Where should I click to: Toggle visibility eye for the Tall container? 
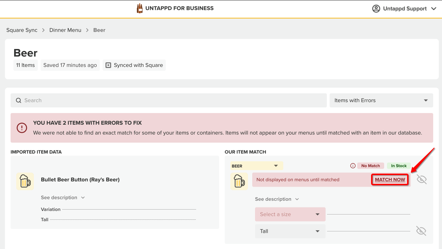point(421,231)
